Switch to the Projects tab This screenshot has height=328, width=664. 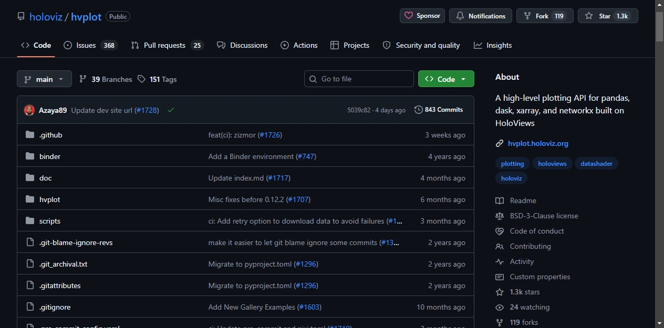pyautogui.click(x=350, y=45)
